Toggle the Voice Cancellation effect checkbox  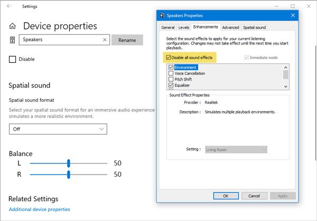[x=171, y=73]
